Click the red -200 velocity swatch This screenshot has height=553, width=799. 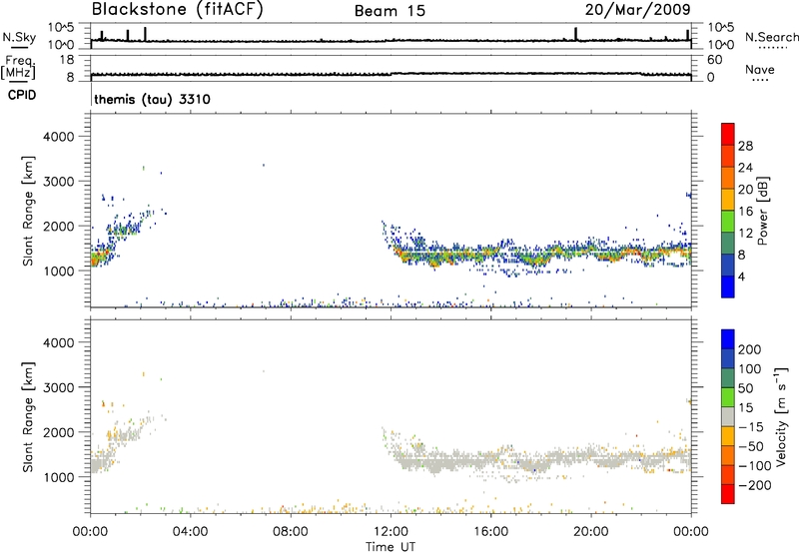pyautogui.click(x=728, y=494)
